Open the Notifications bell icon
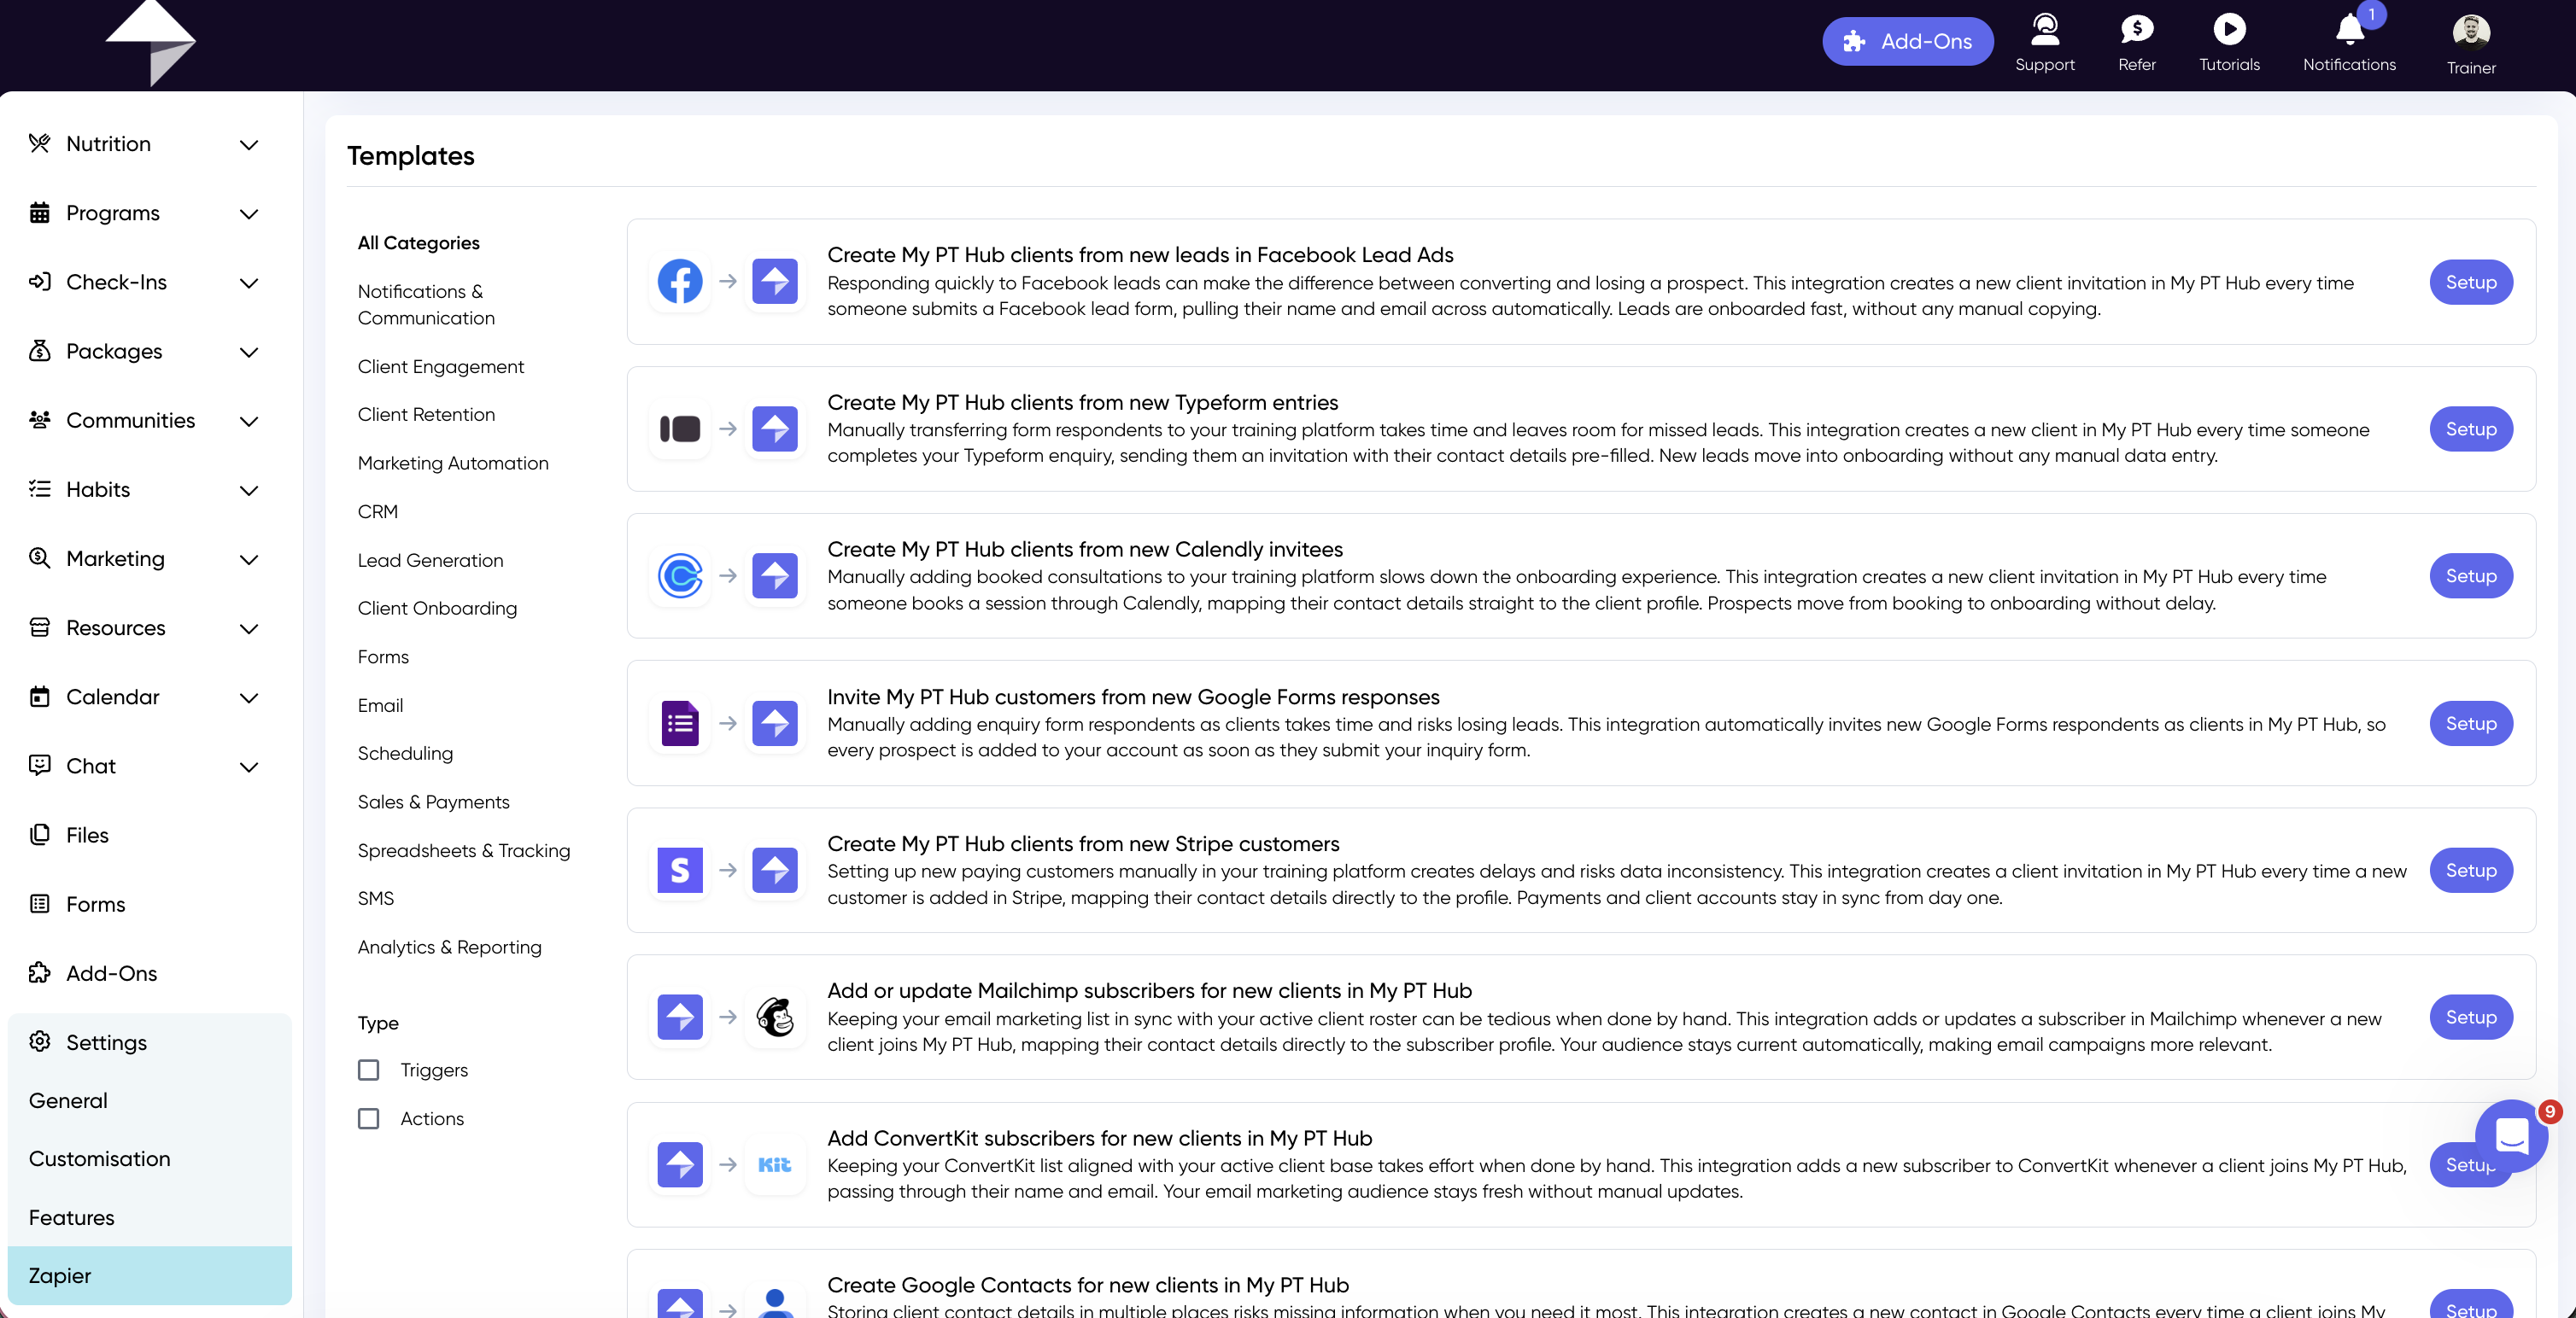 [x=2349, y=30]
